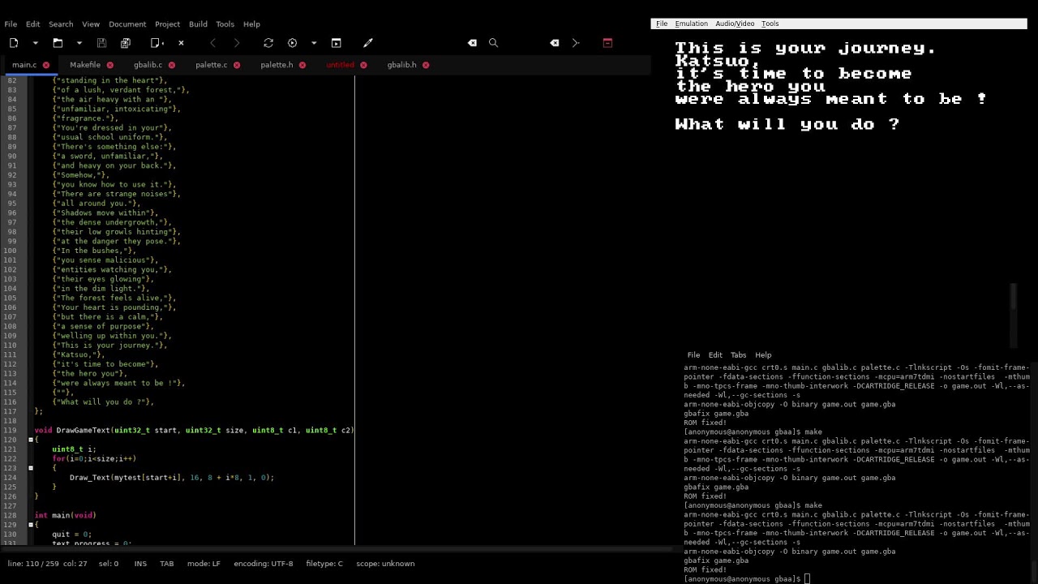Navigate forward with the right chevron icon

coord(237,43)
